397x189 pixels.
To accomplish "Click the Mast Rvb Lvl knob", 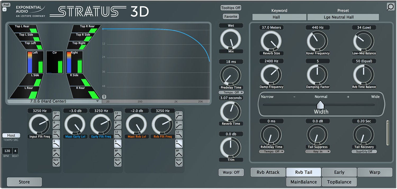I will pos(136,125).
